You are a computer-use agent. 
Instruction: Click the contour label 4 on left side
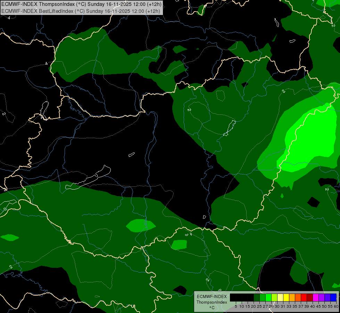pos(47,64)
